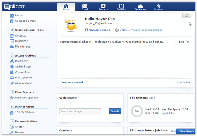This screenshot has height=136, width=197.
Task: Open 1&1 My Website link
Action: (25, 112)
